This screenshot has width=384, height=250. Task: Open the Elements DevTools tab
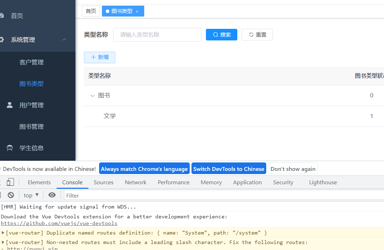[39, 182]
